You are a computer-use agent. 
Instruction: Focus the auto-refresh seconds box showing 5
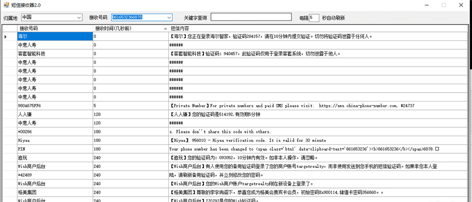(314, 18)
